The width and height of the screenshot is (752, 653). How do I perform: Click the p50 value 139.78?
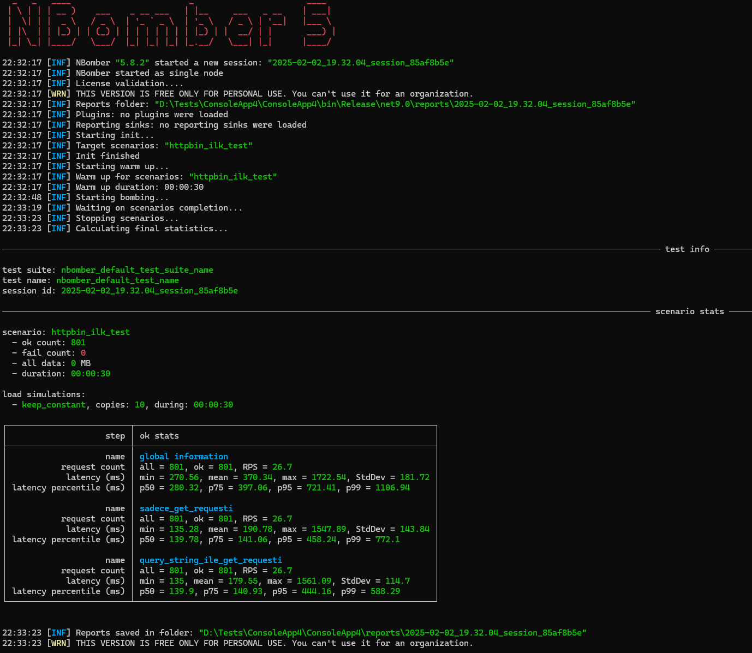tap(184, 540)
